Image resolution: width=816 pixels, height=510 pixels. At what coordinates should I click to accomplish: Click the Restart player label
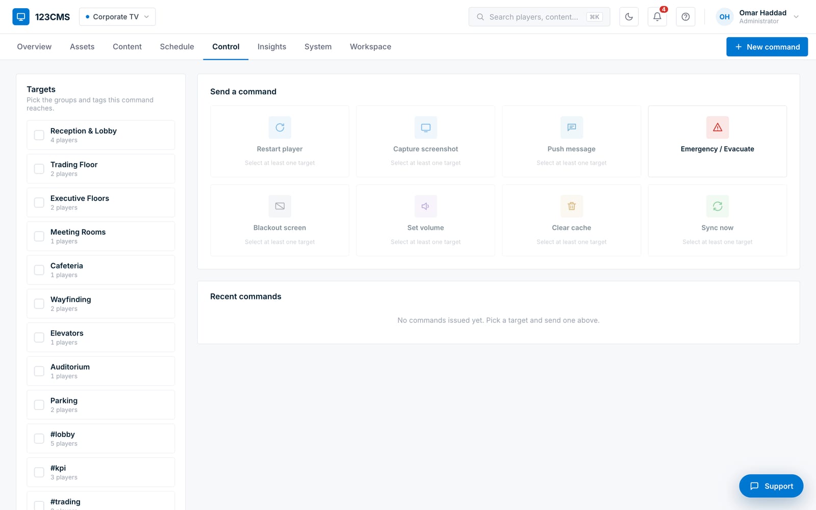coord(280,149)
